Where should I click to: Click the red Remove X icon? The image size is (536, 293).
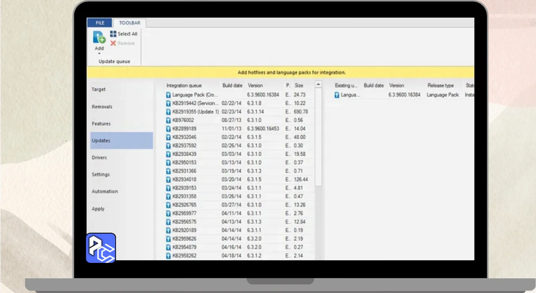(x=113, y=43)
